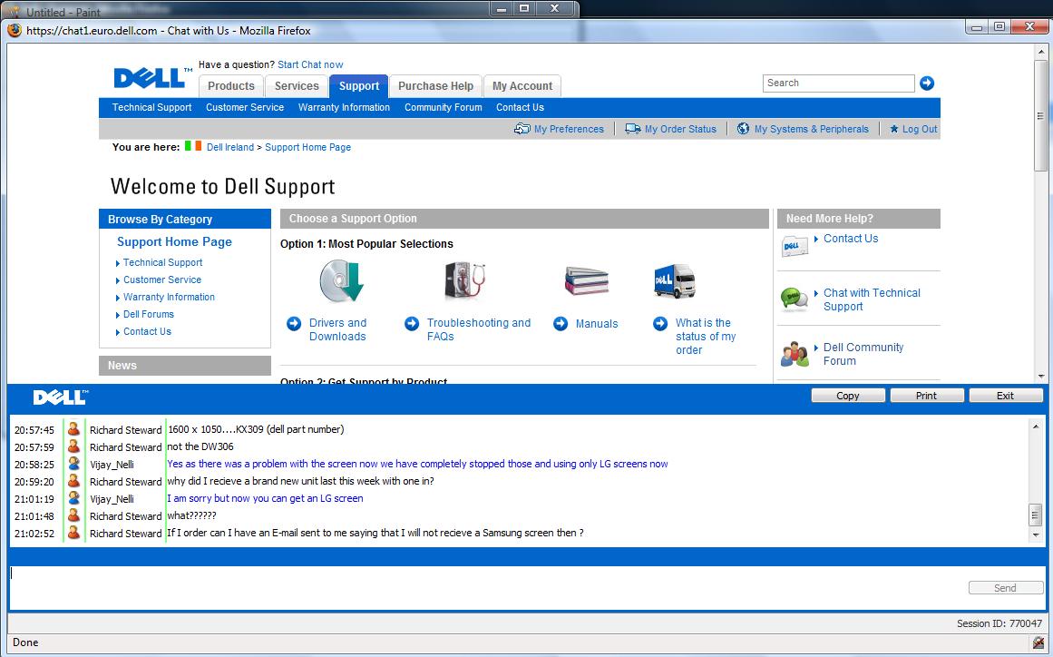Image resolution: width=1053 pixels, height=657 pixels.
Task: Click the Manuals link
Action: [597, 324]
